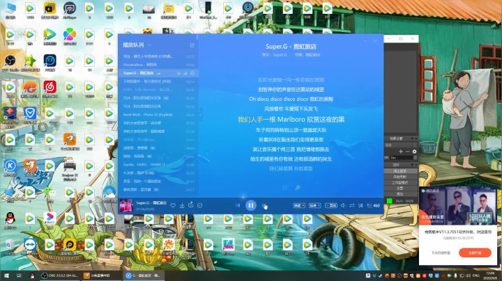Select the 'SHAKE IT' song in queue
502x281 pixels.
pyautogui.click(x=159, y=164)
